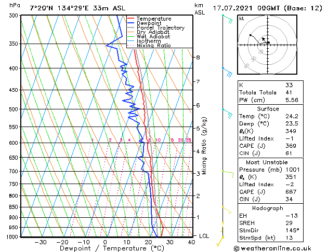Click the kt label in hodograph

(242, 19)
